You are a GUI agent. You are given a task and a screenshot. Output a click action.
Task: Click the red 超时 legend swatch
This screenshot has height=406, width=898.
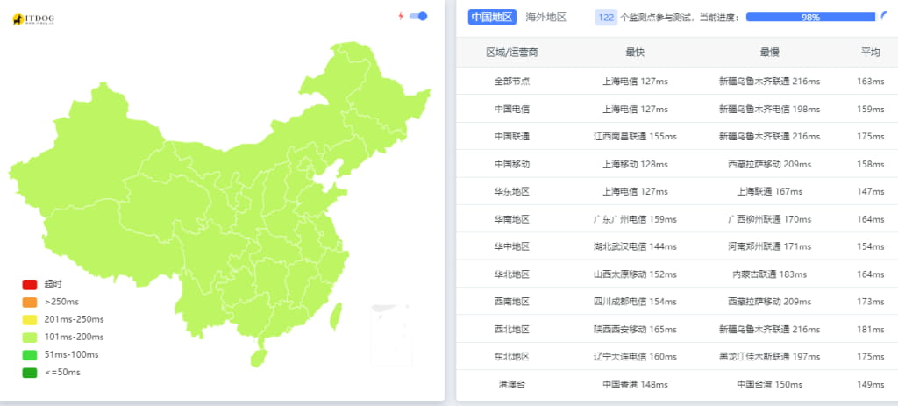(x=30, y=284)
